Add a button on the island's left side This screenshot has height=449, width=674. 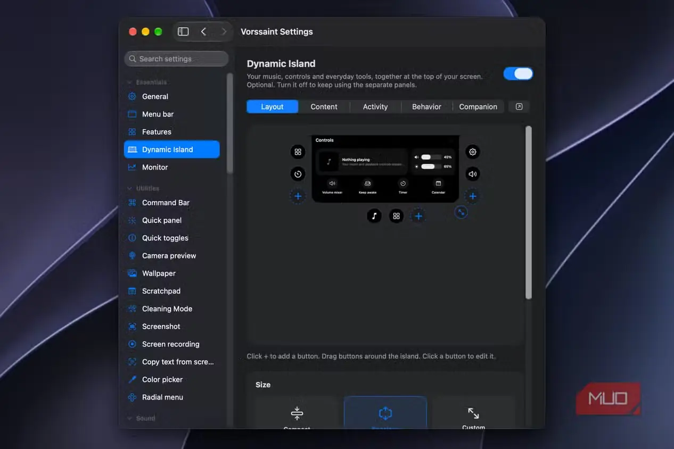[x=298, y=196]
